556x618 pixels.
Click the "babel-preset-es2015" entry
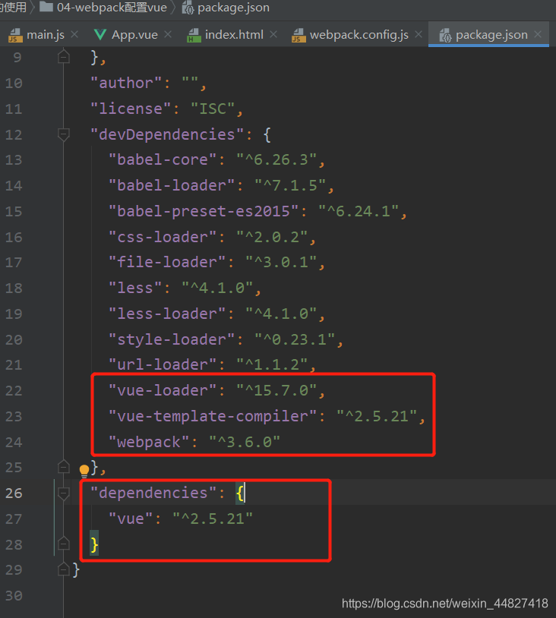click(x=257, y=211)
